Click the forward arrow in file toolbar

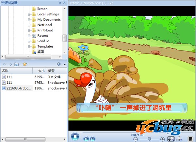pyautogui.click(x=10, y=64)
